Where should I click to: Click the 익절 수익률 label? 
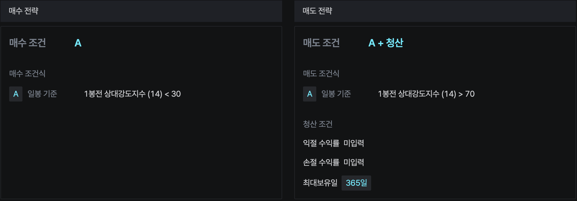click(x=321, y=143)
